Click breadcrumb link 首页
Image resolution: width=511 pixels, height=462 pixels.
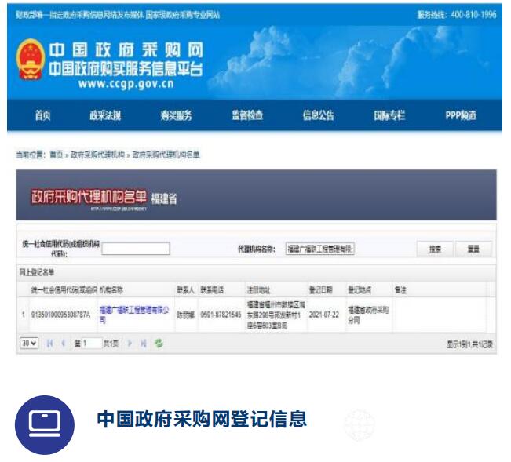point(57,155)
